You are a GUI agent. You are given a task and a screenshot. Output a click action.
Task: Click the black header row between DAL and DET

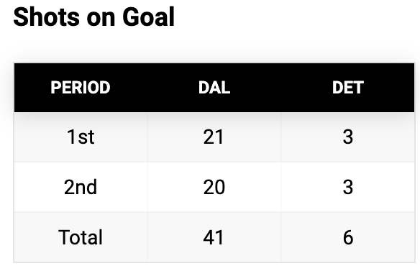[281, 88]
